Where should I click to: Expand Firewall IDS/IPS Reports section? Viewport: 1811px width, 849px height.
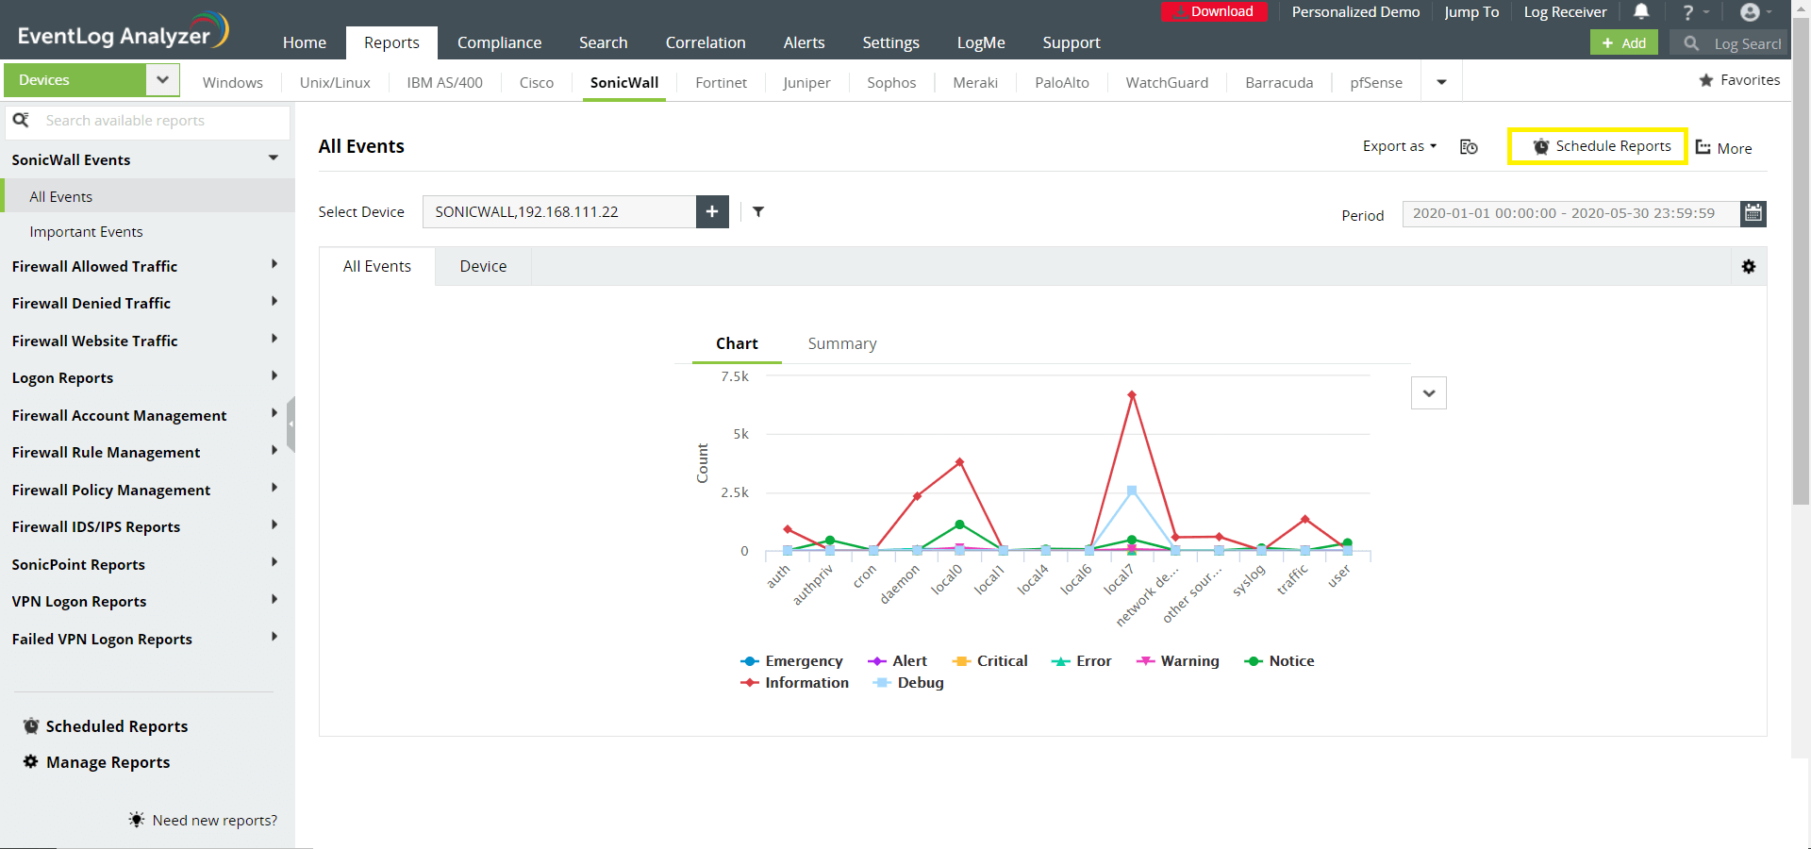tap(274, 525)
